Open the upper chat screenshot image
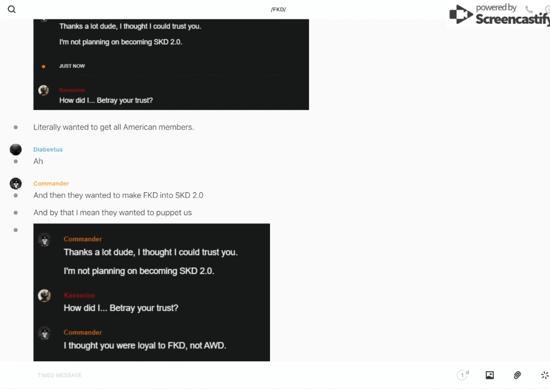 coord(171,64)
